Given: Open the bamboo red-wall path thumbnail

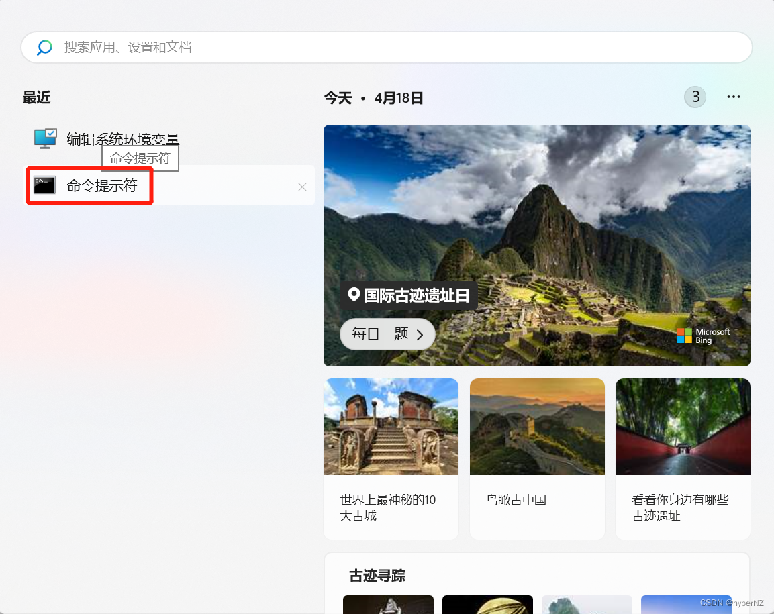Looking at the screenshot, I should 683,426.
